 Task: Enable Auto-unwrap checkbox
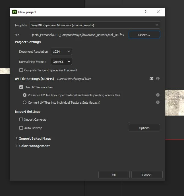(x=21, y=128)
